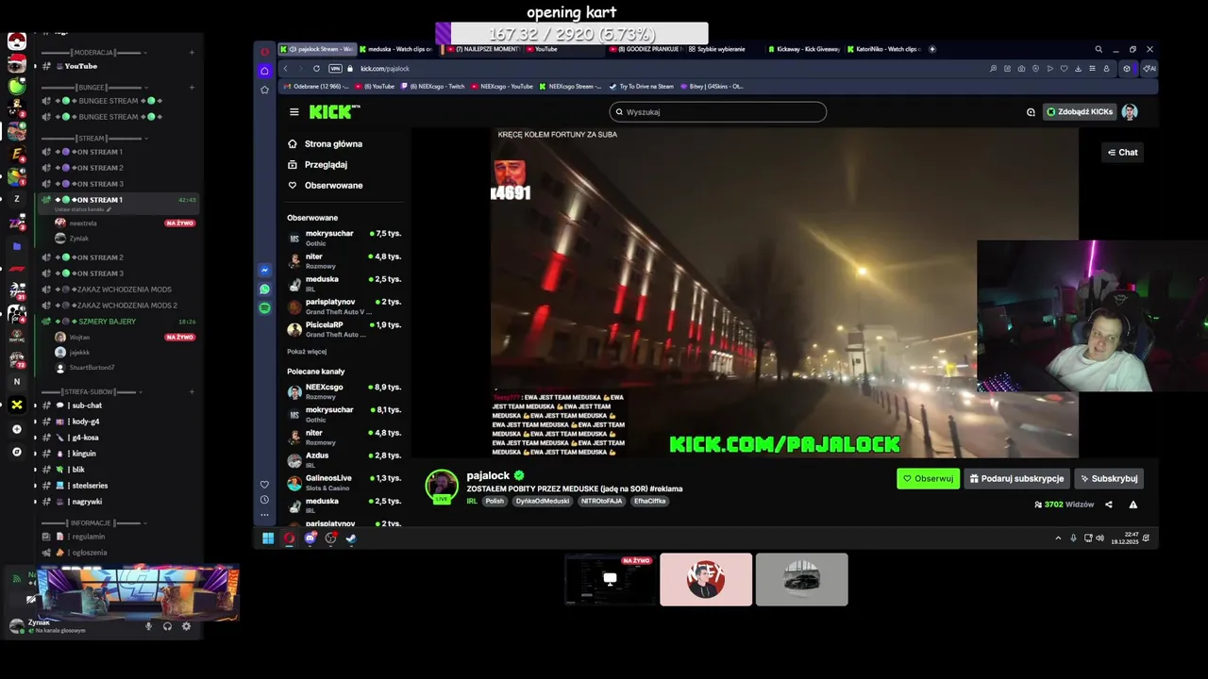Click the Discord taskbar icon
Image resolution: width=1208 pixels, height=679 pixels.
310,538
